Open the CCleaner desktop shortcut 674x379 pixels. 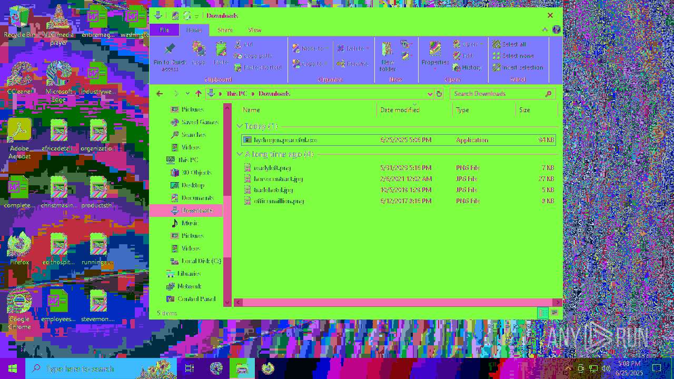pyautogui.click(x=20, y=78)
